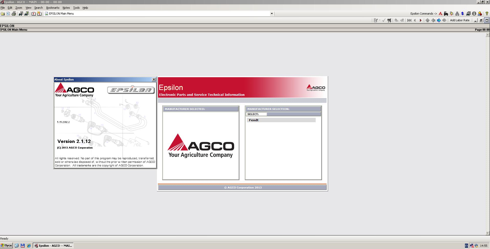This screenshot has height=249, width=490.
Task: Click the scroll down arrow on right scrollbar
Action: tap(487, 233)
